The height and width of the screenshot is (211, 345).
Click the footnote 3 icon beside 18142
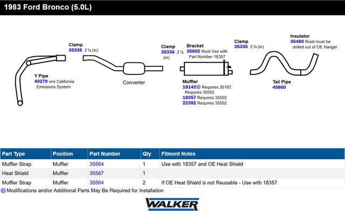[198, 87]
